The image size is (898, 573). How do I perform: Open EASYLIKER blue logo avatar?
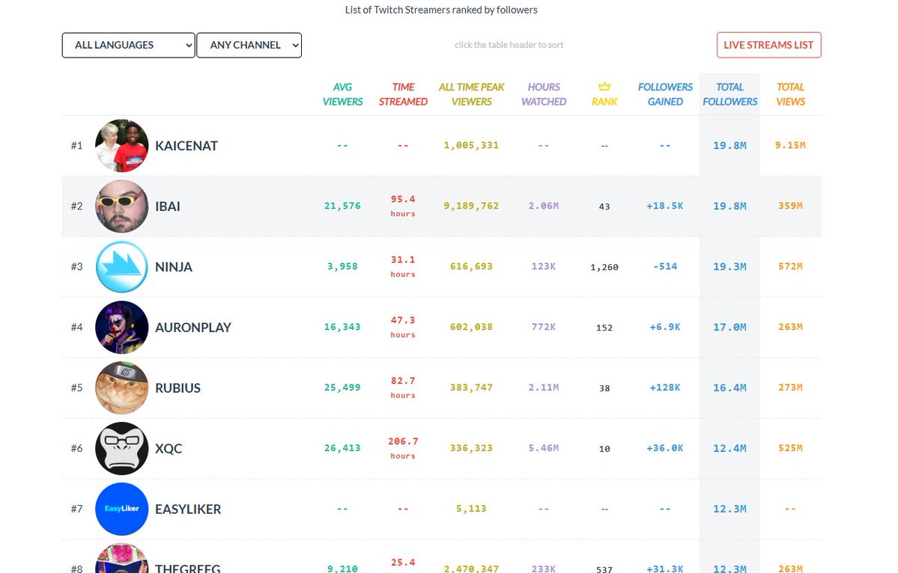[121, 509]
